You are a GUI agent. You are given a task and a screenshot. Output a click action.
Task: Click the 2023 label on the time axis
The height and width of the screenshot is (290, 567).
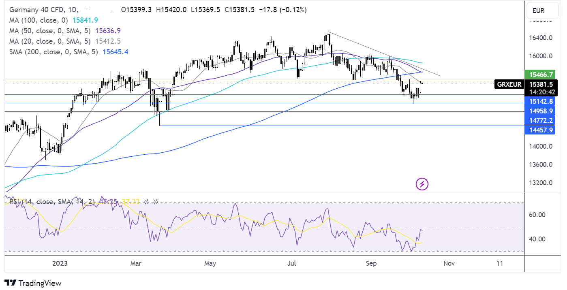click(x=60, y=263)
